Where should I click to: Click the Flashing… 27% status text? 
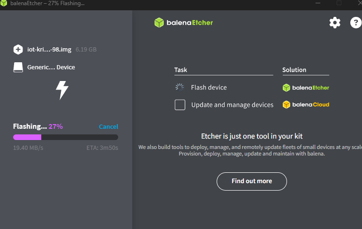38,126
